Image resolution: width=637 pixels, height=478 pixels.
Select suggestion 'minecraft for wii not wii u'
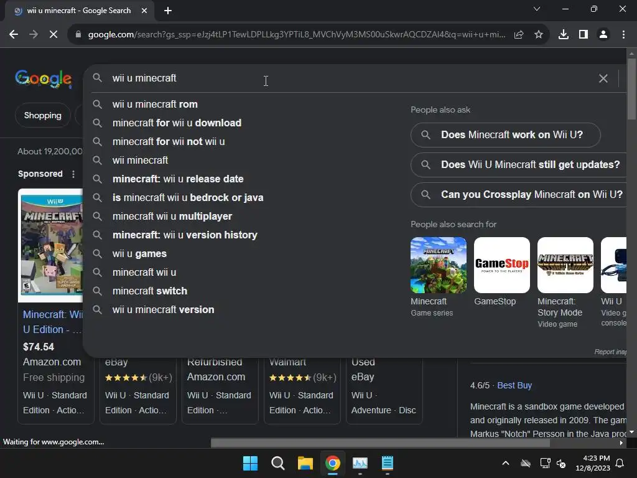pyautogui.click(x=169, y=142)
